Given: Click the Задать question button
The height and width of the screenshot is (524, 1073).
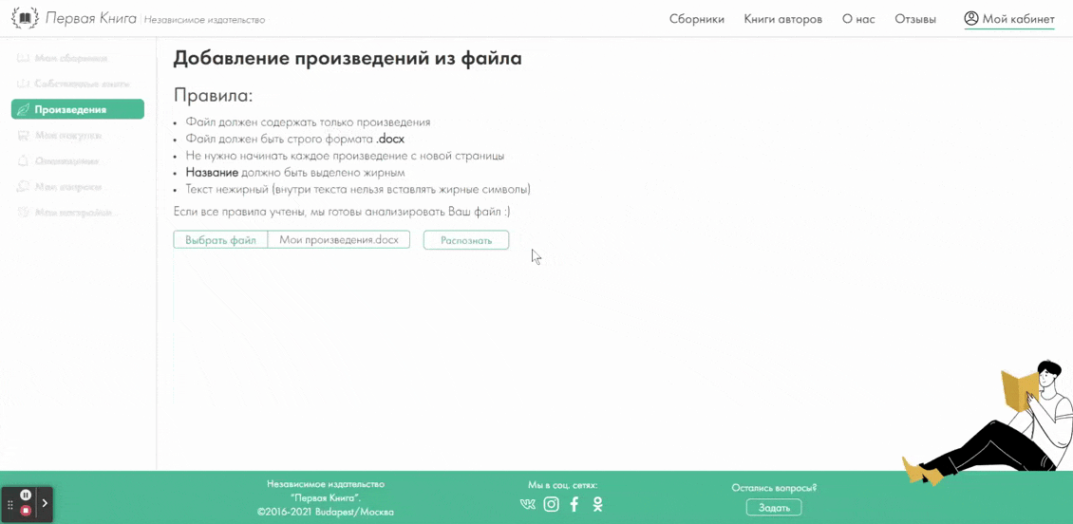Looking at the screenshot, I should pos(773,508).
